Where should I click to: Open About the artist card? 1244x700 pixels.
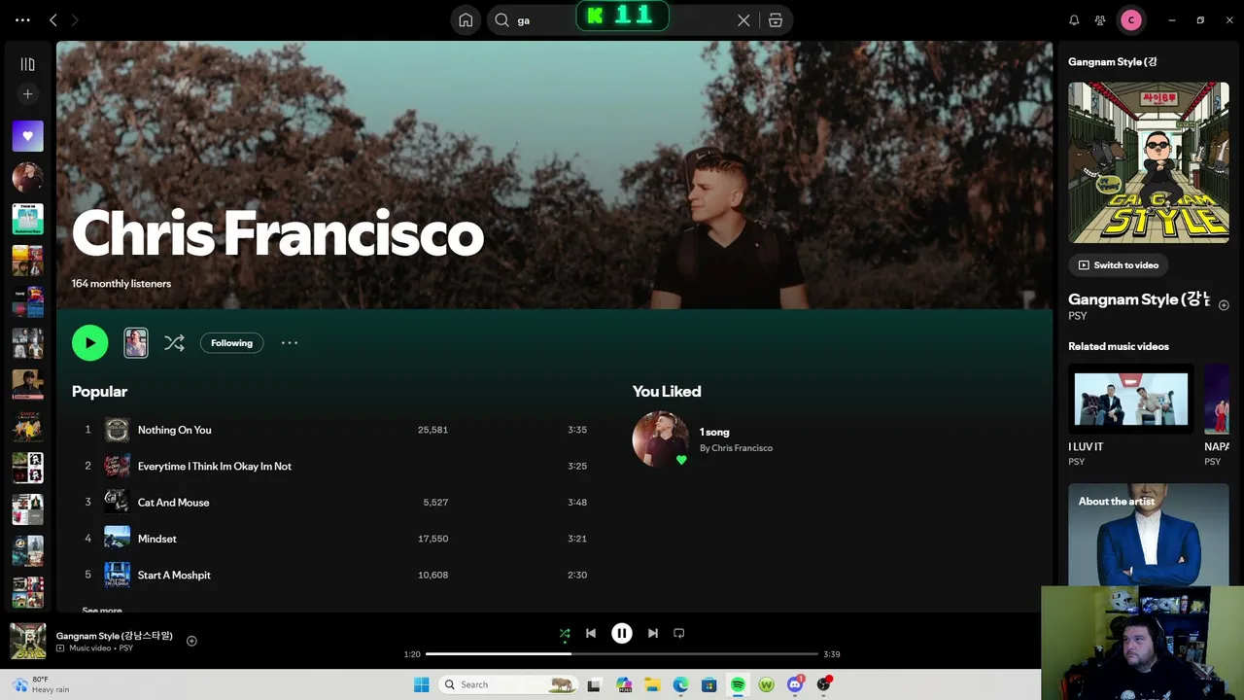tap(1149, 535)
